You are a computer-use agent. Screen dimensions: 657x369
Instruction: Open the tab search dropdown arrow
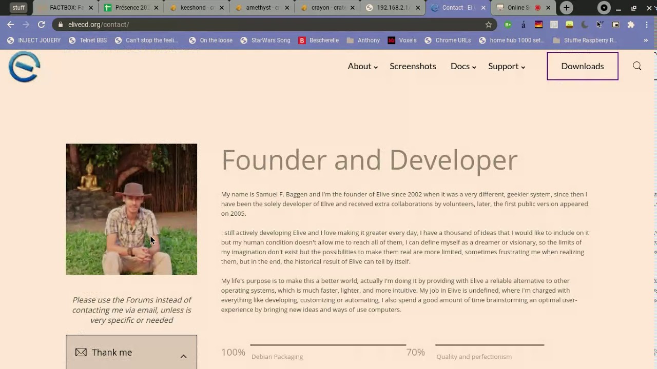pos(604,8)
